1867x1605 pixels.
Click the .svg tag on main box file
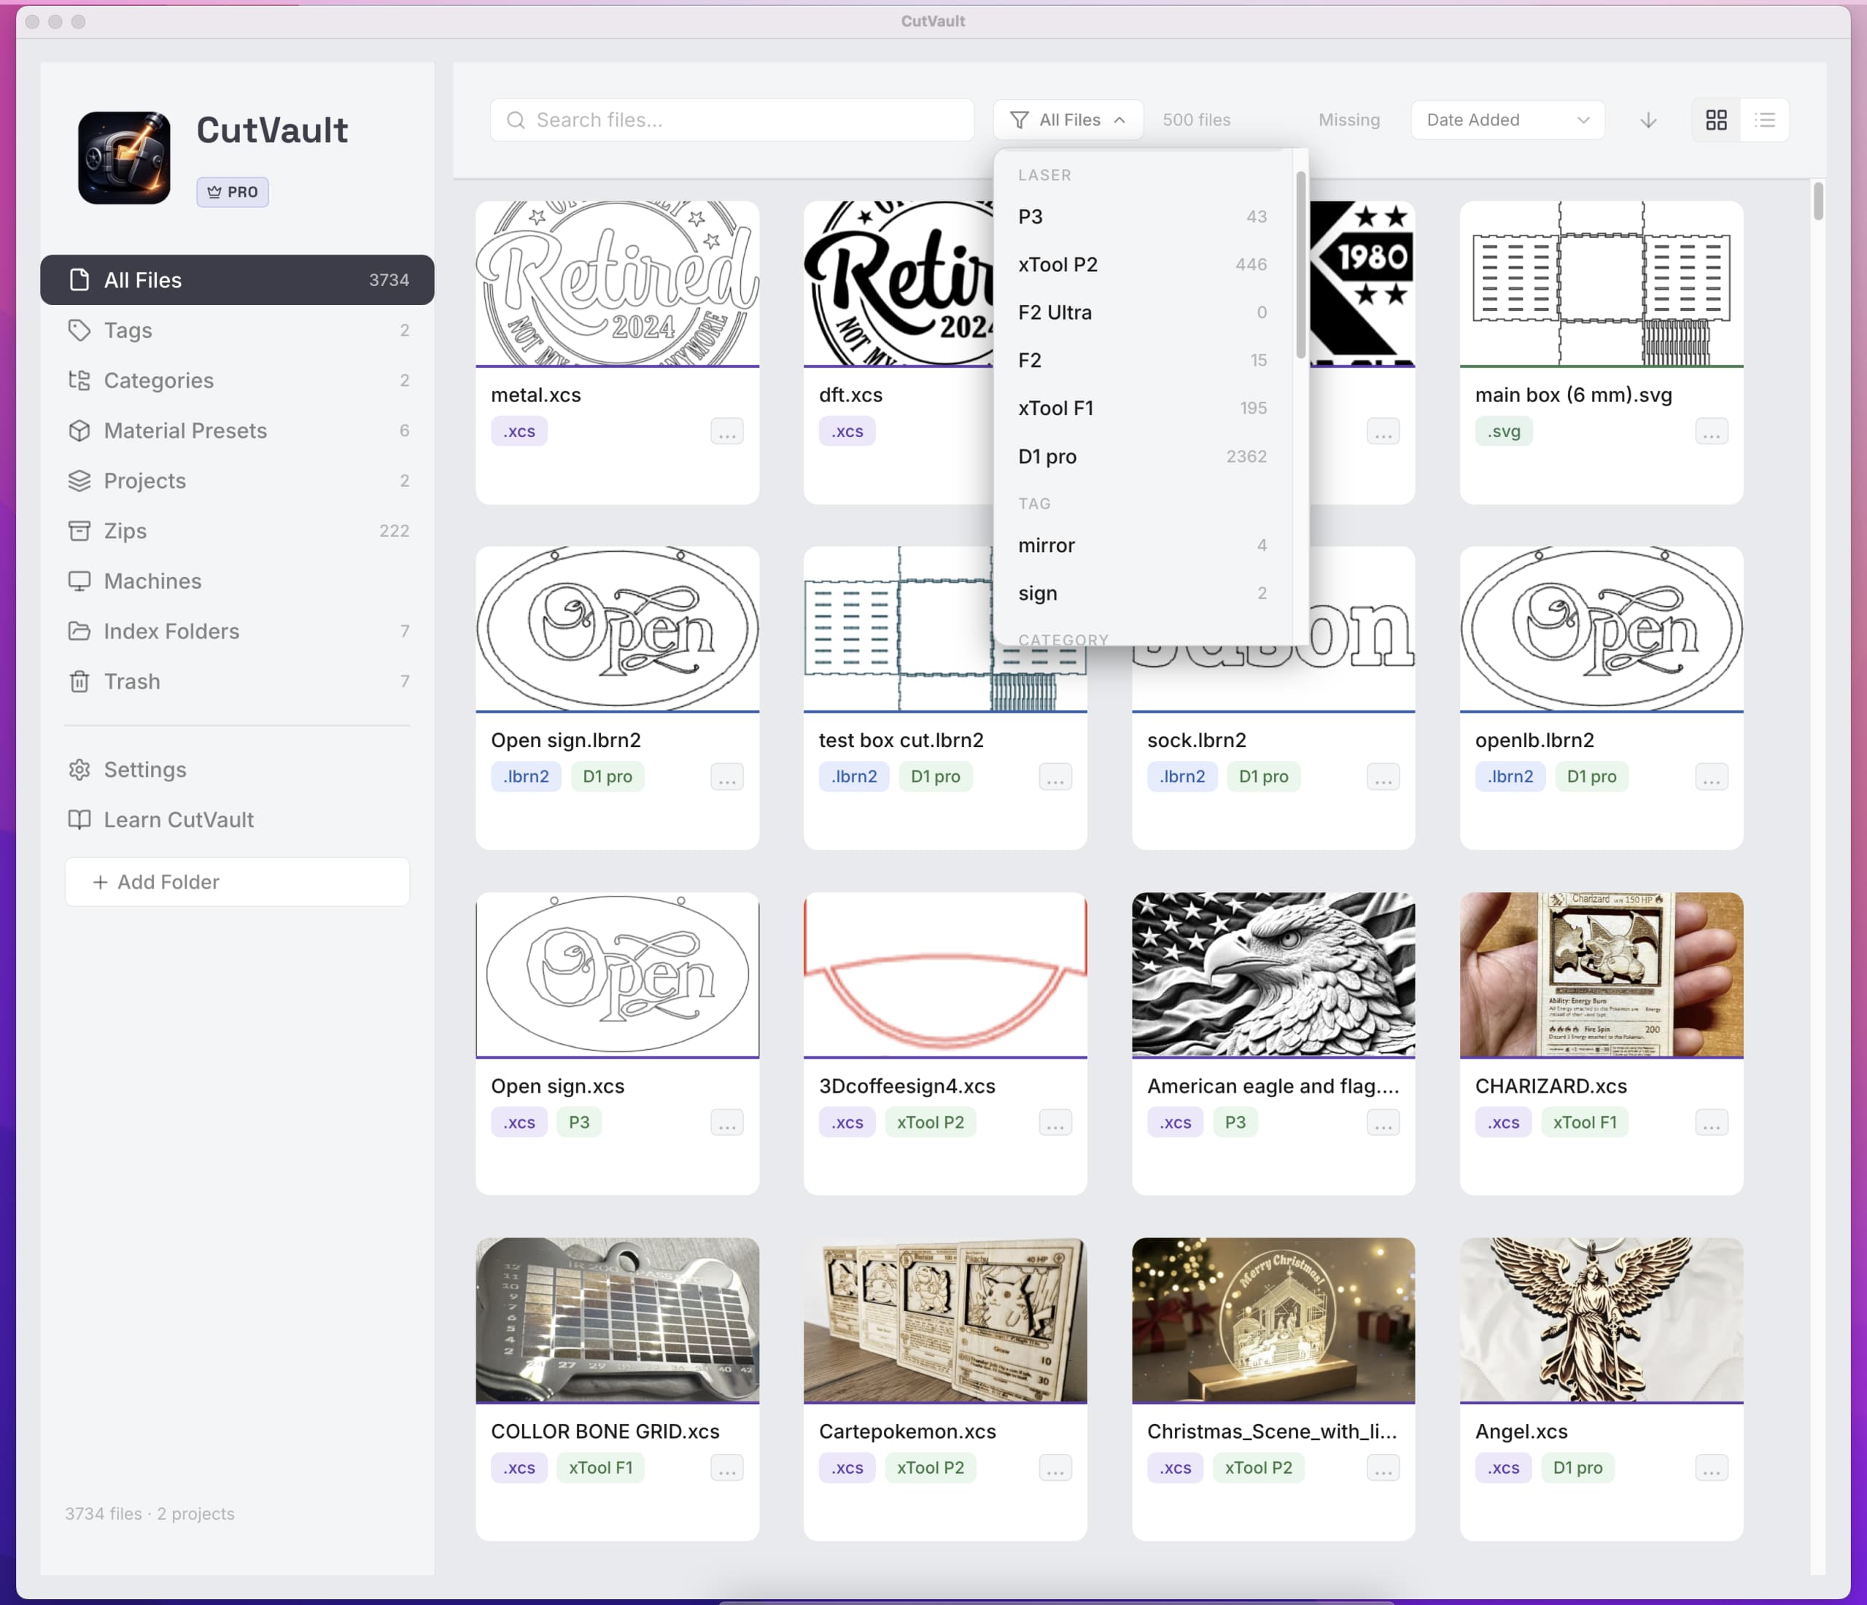pos(1503,432)
